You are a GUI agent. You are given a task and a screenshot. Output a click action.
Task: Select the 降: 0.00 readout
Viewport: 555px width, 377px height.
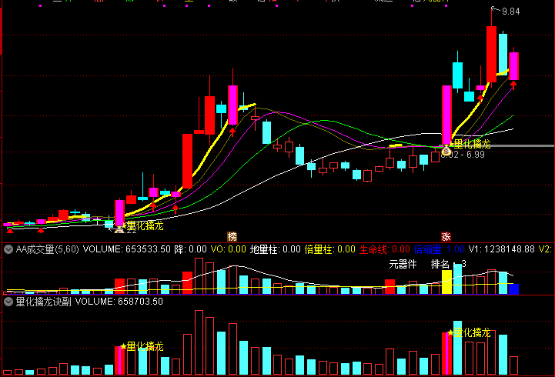(x=190, y=249)
